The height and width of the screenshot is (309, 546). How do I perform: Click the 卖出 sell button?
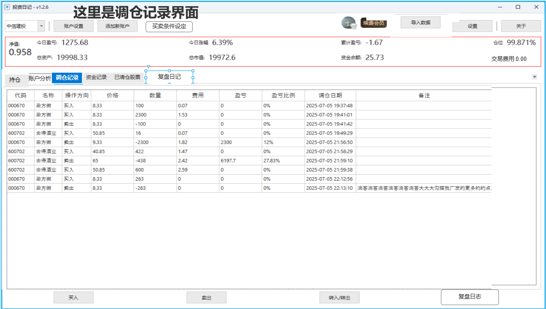(x=206, y=297)
